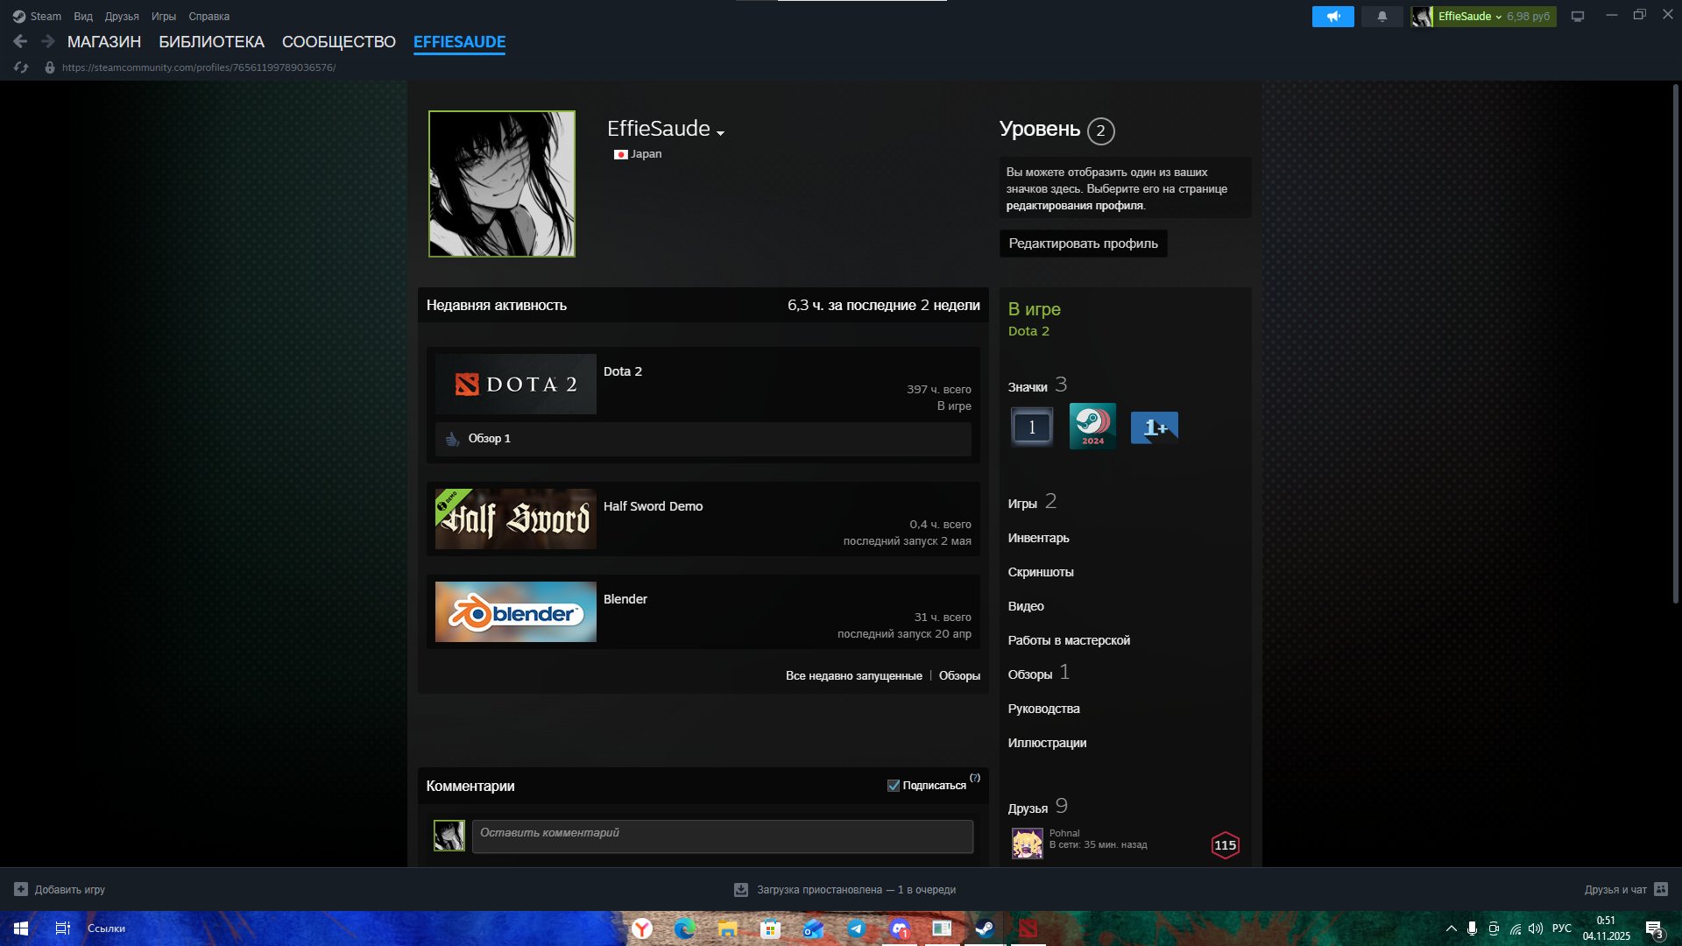The image size is (1682, 946).
Task: Open the notifications bell
Action: [x=1382, y=17]
